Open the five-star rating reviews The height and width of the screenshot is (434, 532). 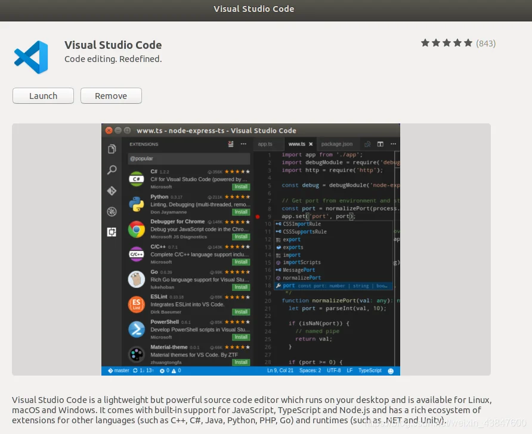point(458,43)
